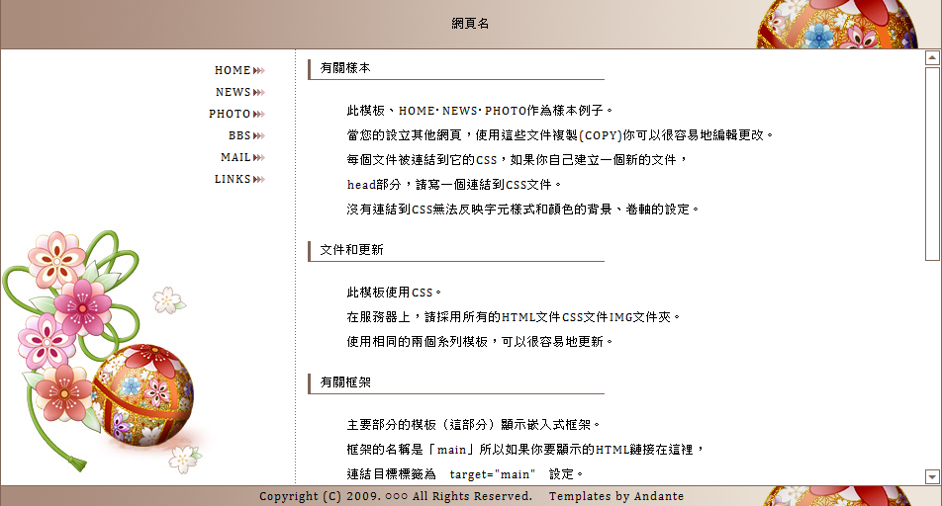This screenshot has height=506, width=942.
Task: Open the BBS menu link
Action: pyautogui.click(x=239, y=135)
